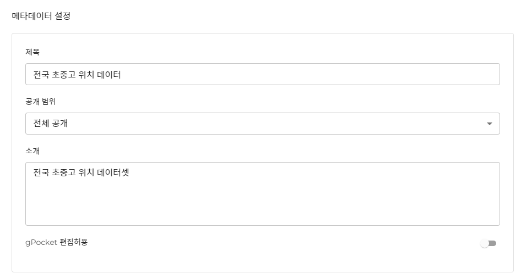Click the empty right end of 제목 field
Image resolution: width=521 pixels, height=279 pixels.
[441, 74]
